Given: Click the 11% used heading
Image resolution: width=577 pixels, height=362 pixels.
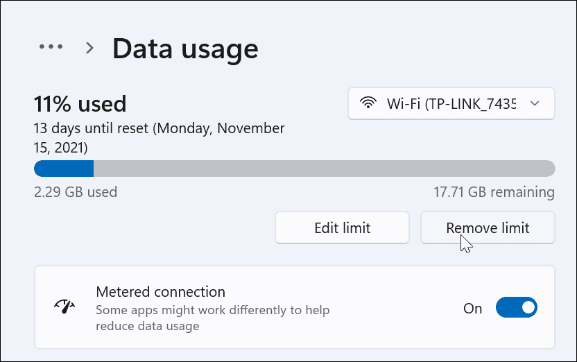Looking at the screenshot, I should (80, 104).
